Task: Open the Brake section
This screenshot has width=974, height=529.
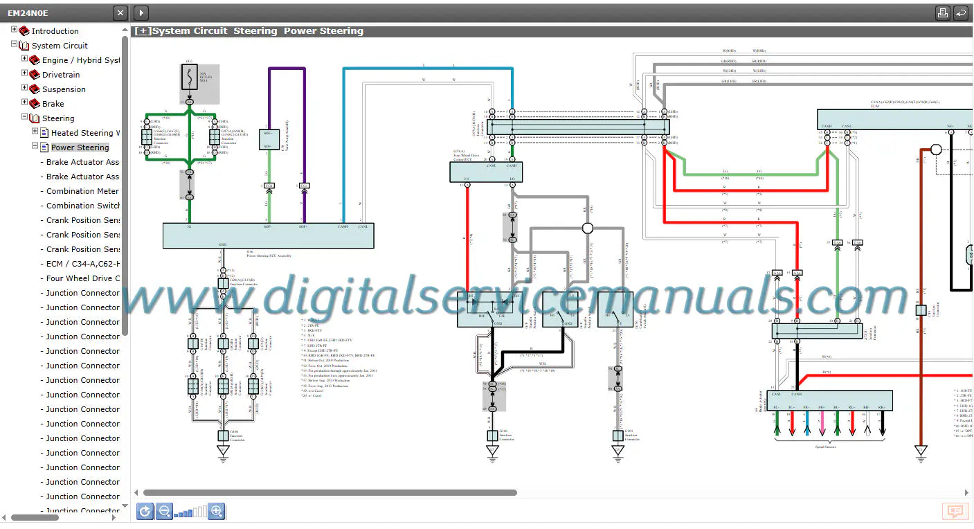Action: [53, 104]
